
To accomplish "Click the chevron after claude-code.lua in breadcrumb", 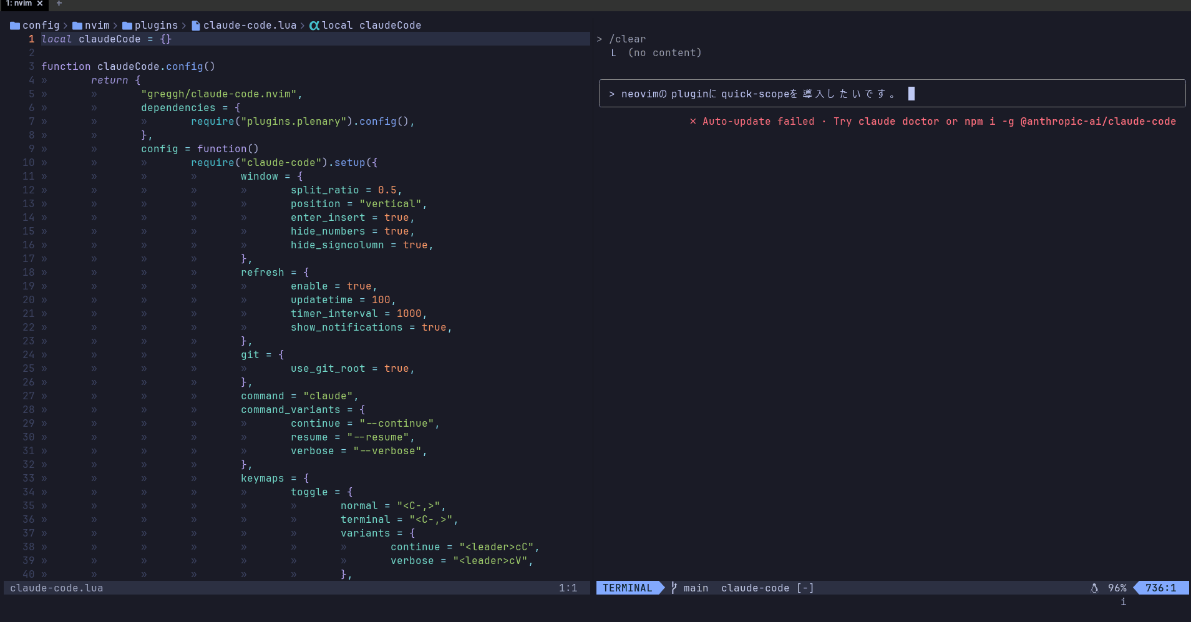I will point(303,26).
